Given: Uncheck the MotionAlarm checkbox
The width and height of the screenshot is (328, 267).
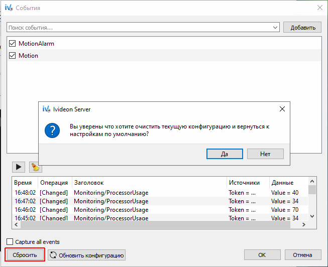Looking at the screenshot, I should 13,44.
